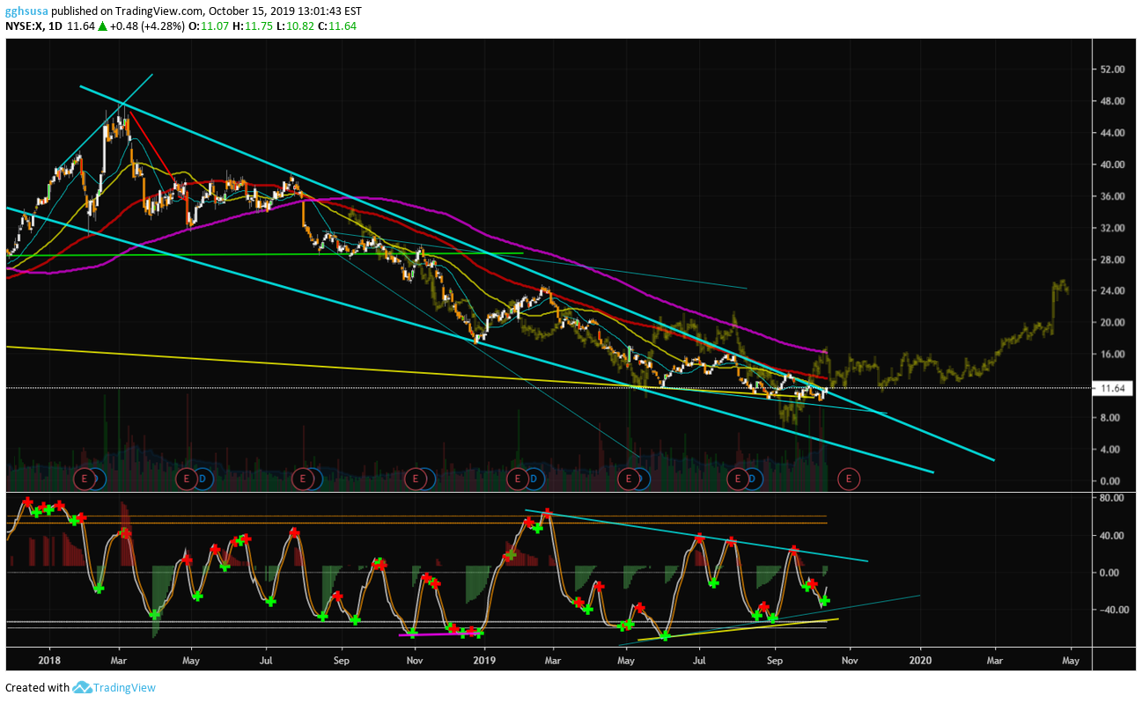1142x703 pixels.
Task: Open the earnings marker just before May 2018
Action: pos(187,479)
